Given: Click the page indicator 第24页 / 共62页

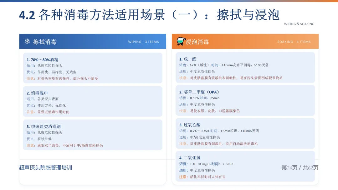Looking at the screenshot, I should 300,167.
